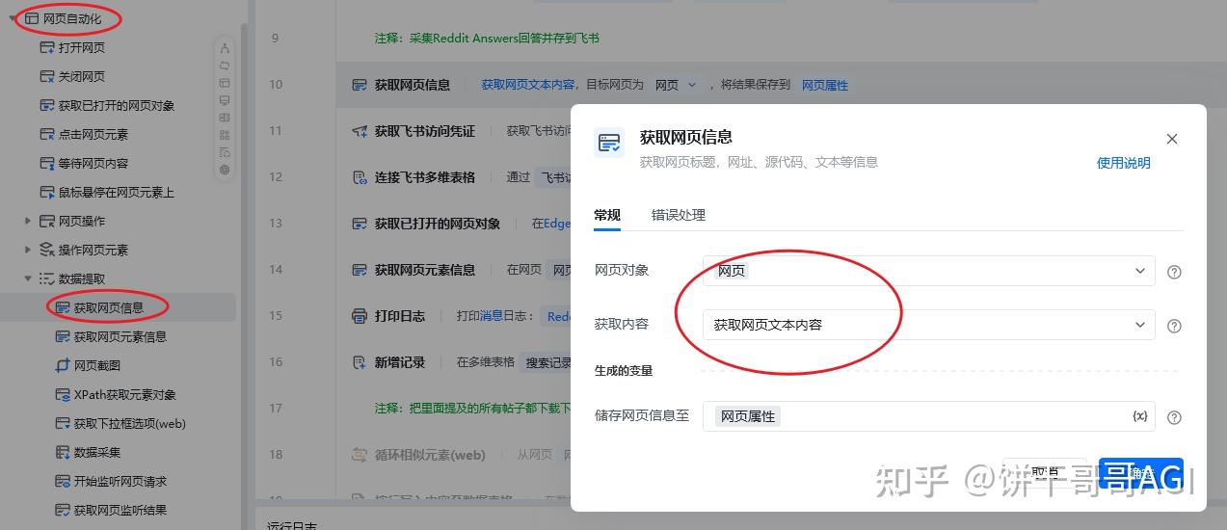Open 网页 dropdown in step 10
This screenshot has width=1227, height=530.
pyautogui.click(x=677, y=85)
